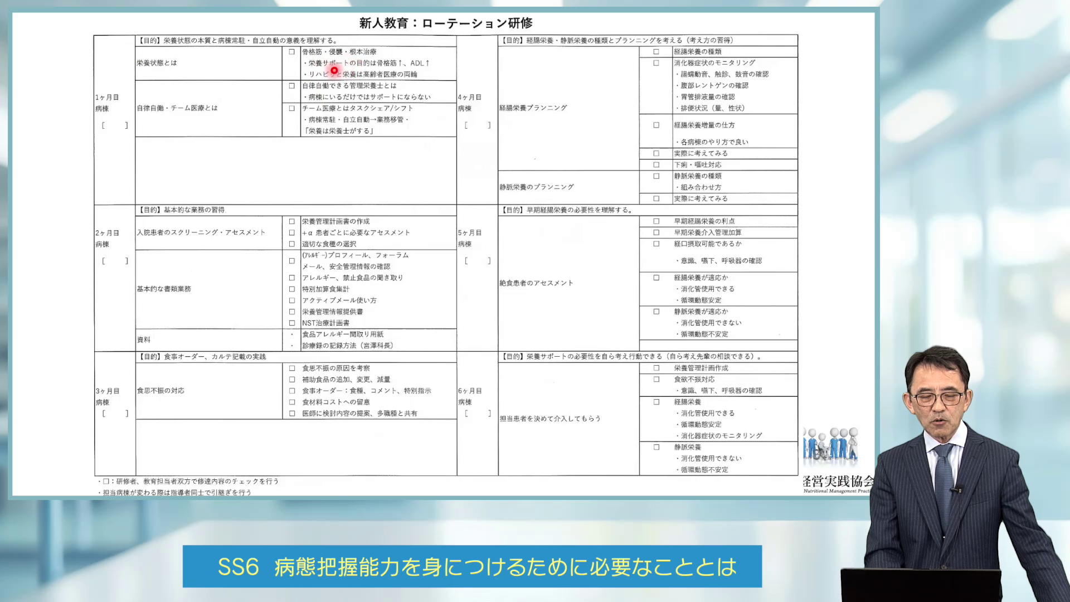Check the 栄養管理計画書の作成 checkbox
This screenshot has width=1070, height=602.
291,221
